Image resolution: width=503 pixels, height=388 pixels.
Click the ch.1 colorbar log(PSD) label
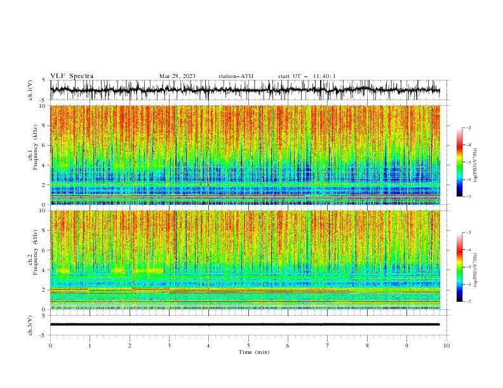click(x=476, y=165)
